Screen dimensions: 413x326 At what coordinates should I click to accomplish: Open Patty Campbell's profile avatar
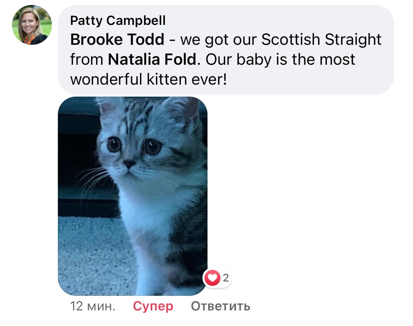point(32,25)
